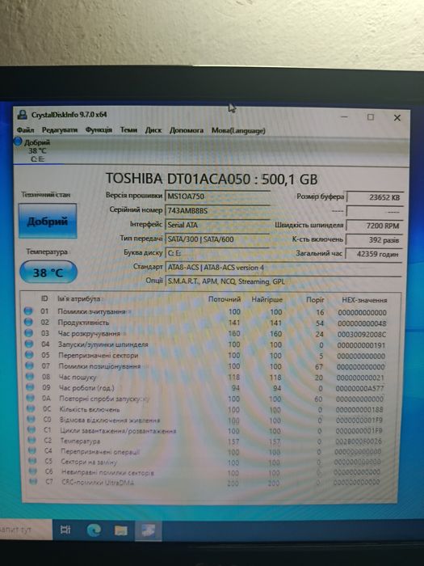This screenshot has width=424, height=566.
Task: Click the rotation rate value 7200 RPM
Action: point(374,226)
